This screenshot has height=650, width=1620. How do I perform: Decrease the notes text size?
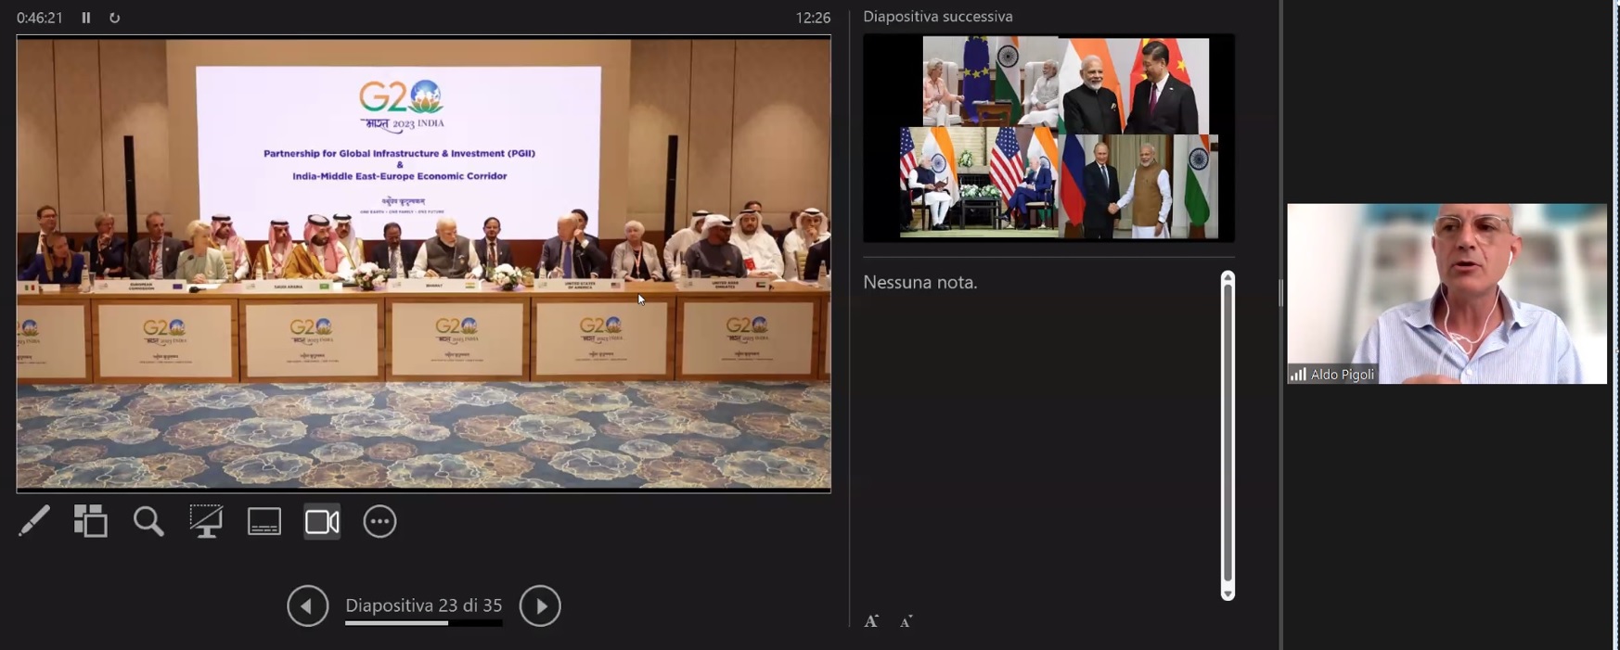point(906,621)
